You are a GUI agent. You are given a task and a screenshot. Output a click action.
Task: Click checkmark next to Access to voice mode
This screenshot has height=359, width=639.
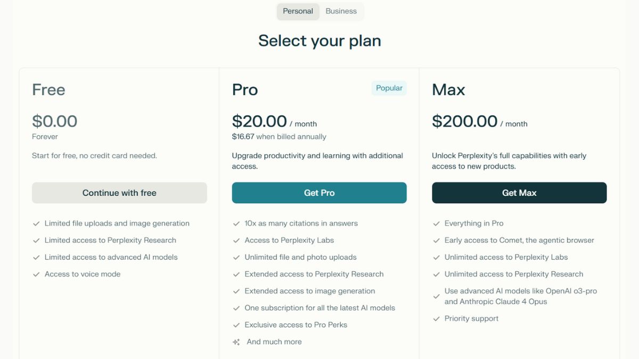pyautogui.click(x=36, y=274)
